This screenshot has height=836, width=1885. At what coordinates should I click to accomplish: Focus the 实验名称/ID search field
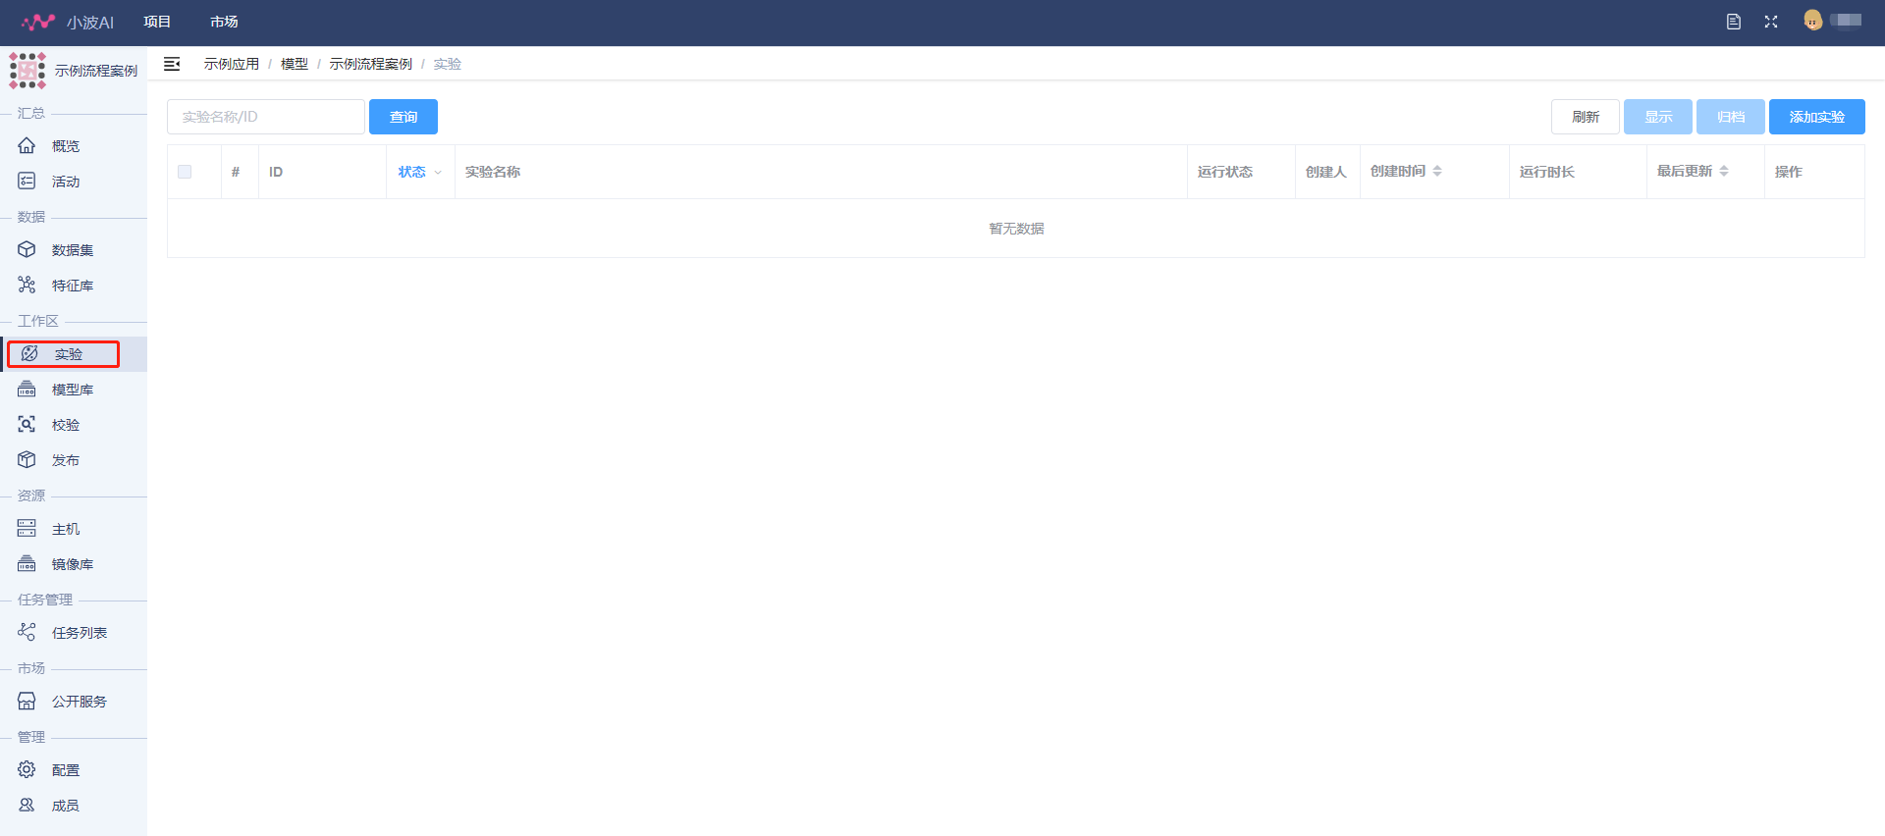(x=266, y=117)
